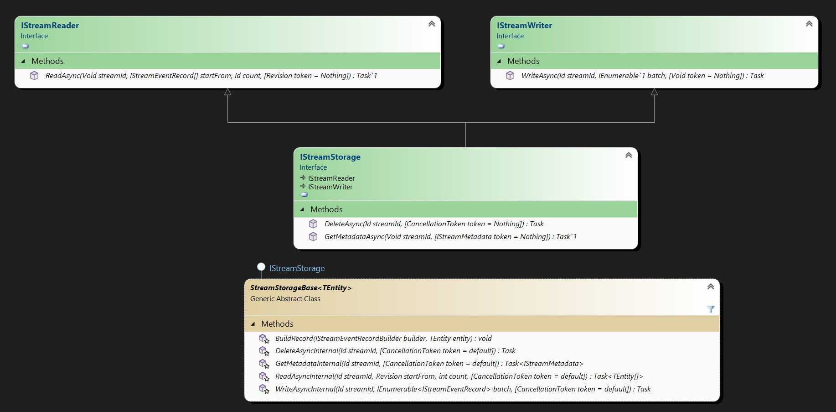836x412 pixels.
Task: Click protected method icon beside DeleteAsyncInternal
Action: (x=264, y=351)
